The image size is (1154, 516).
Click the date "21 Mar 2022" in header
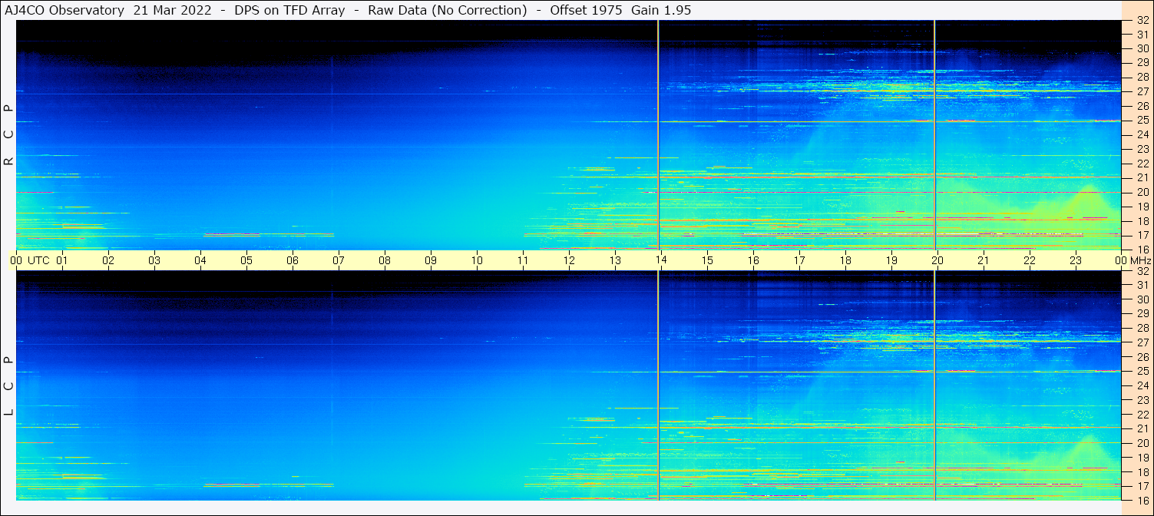tap(173, 11)
